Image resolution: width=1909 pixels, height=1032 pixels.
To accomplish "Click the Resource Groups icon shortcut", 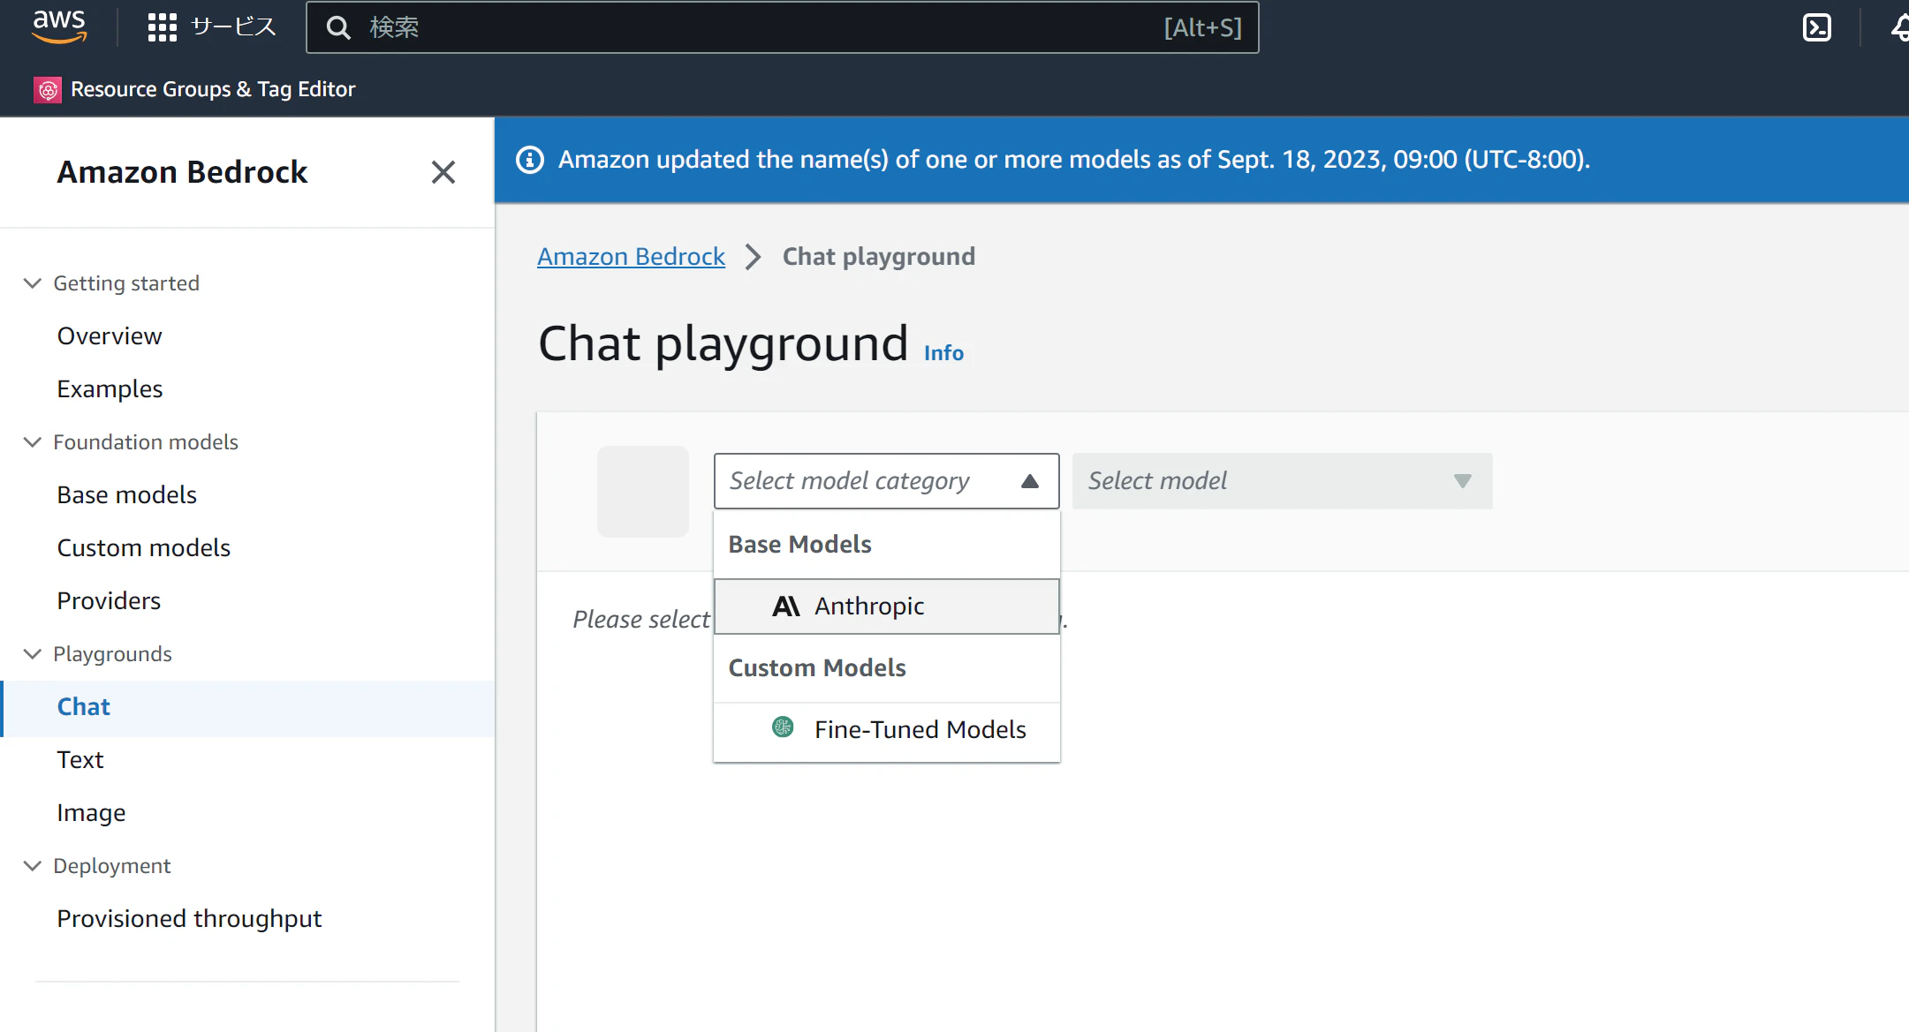I will tap(48, 89).
